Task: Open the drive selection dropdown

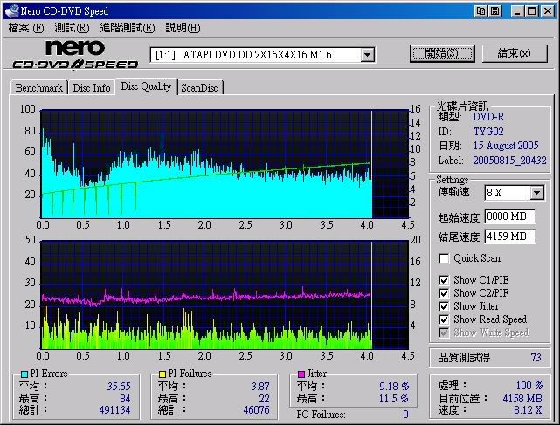Action: pos(367,55)
